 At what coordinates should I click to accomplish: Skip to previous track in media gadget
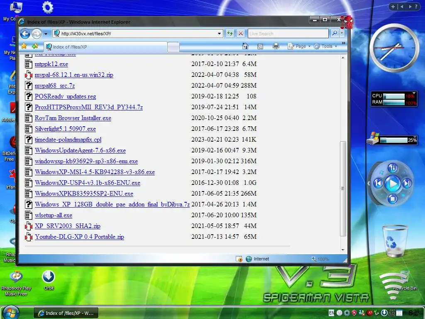pos(379,184)
